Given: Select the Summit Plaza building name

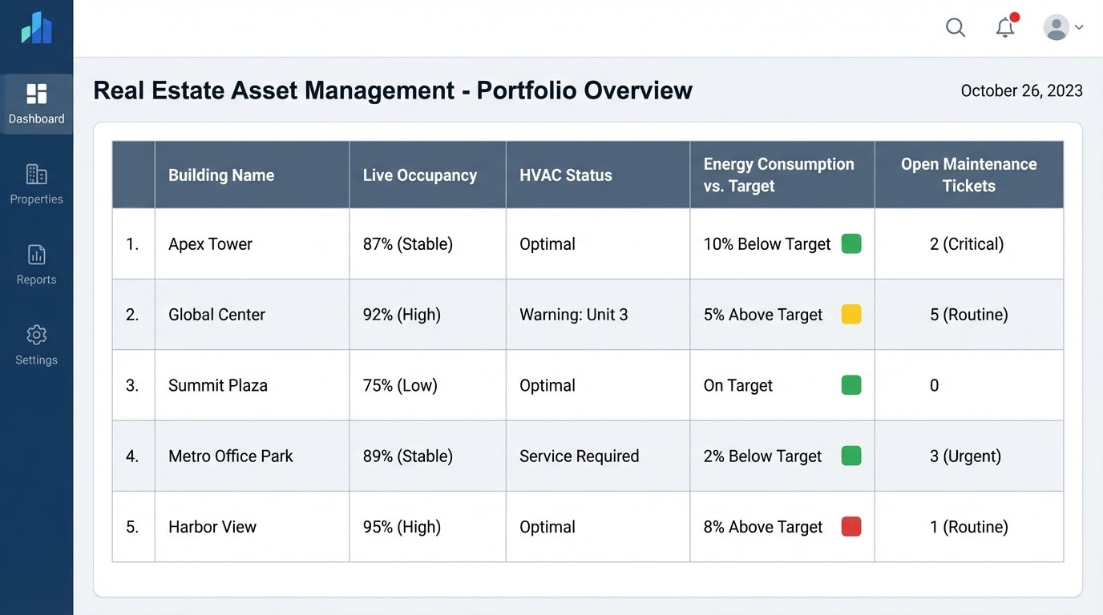Looking at the screenshot, I should tap(217, 385).
